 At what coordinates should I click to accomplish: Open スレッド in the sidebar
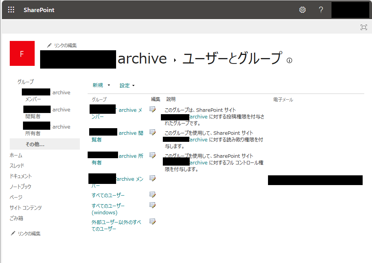[x=17, y=166]
